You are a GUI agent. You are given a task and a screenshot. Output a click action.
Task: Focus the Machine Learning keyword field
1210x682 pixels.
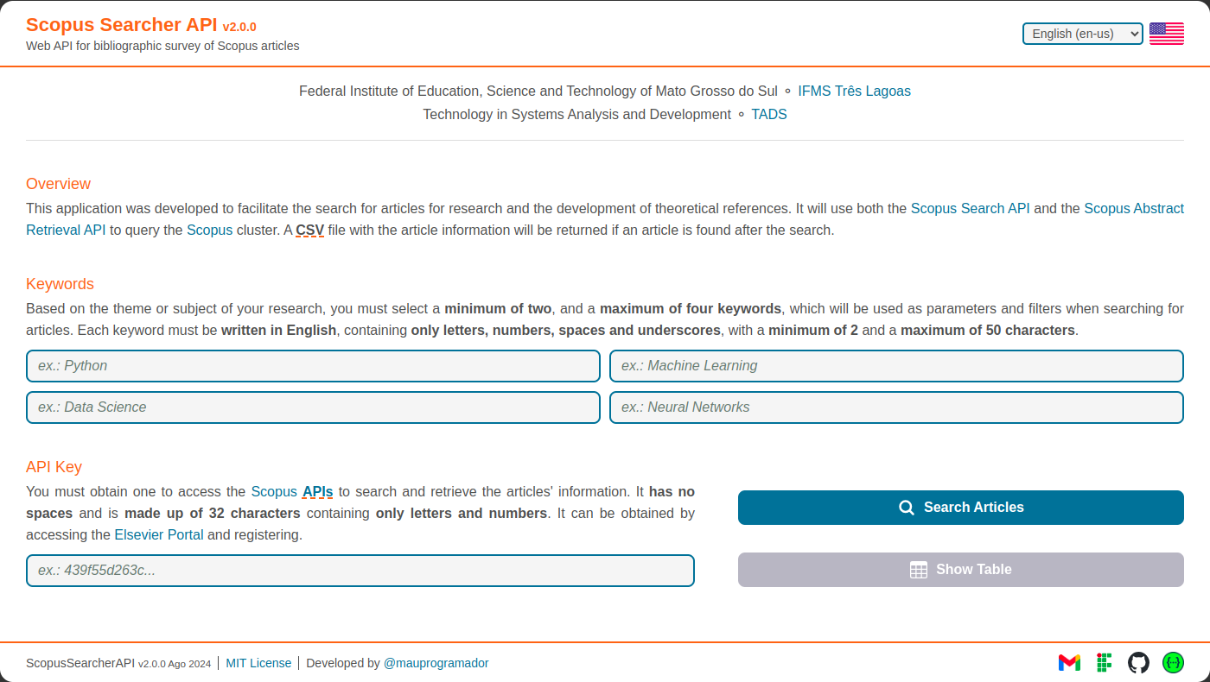[x=896, y=366]
